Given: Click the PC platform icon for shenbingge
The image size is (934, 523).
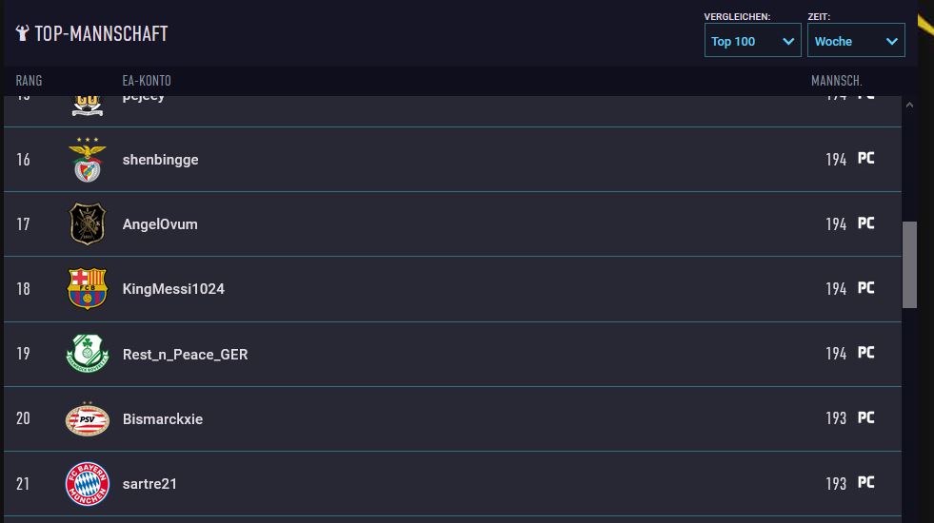Looking at the screenshot, I should pos(865,159).
